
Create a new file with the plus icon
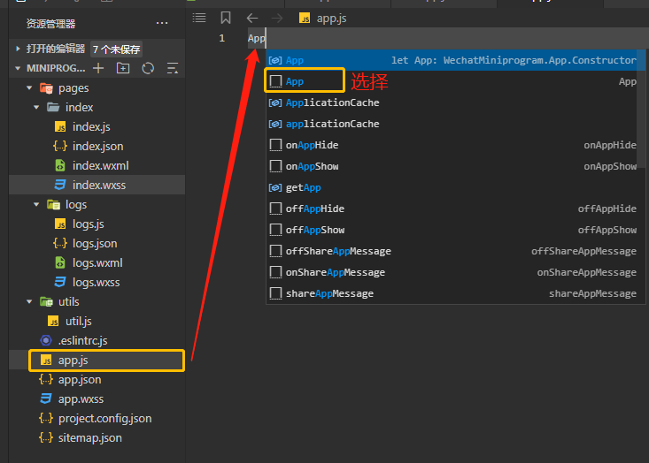98,68
